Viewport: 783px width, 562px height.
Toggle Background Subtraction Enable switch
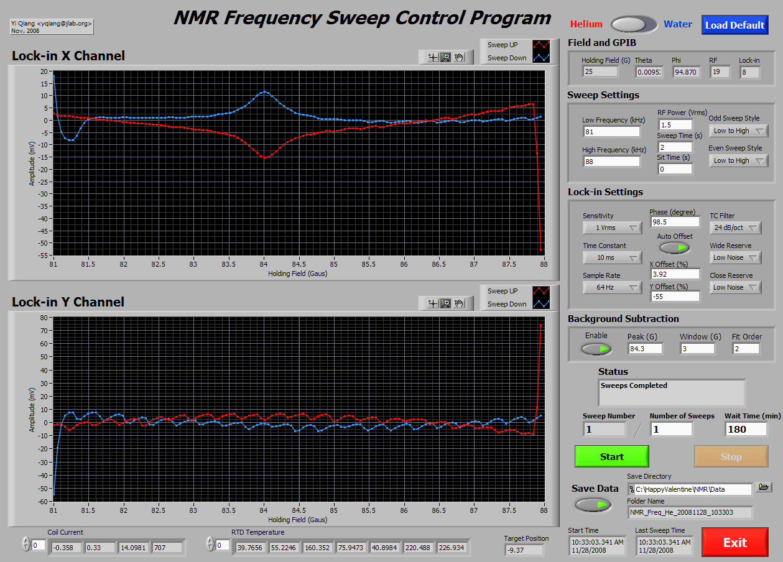tap(596, 349)
